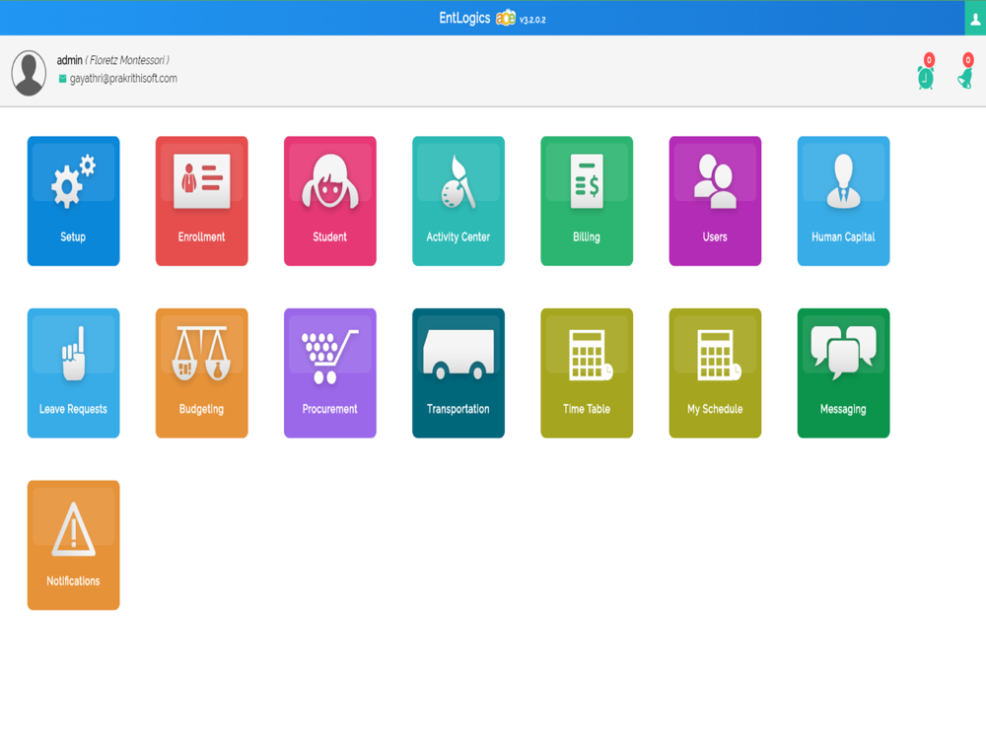The image size is (986, 739).
Task: Open the Leave Requests tile
Action: 74,373
